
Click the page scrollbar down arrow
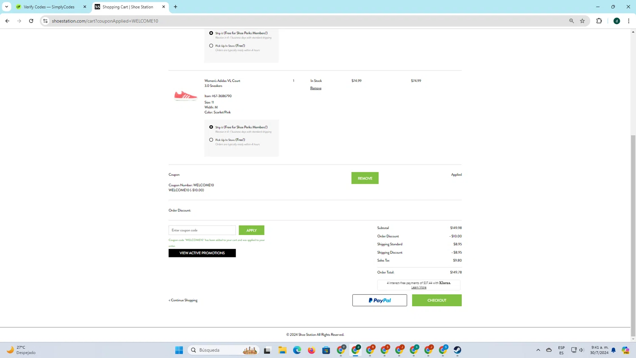coord(633,339)
